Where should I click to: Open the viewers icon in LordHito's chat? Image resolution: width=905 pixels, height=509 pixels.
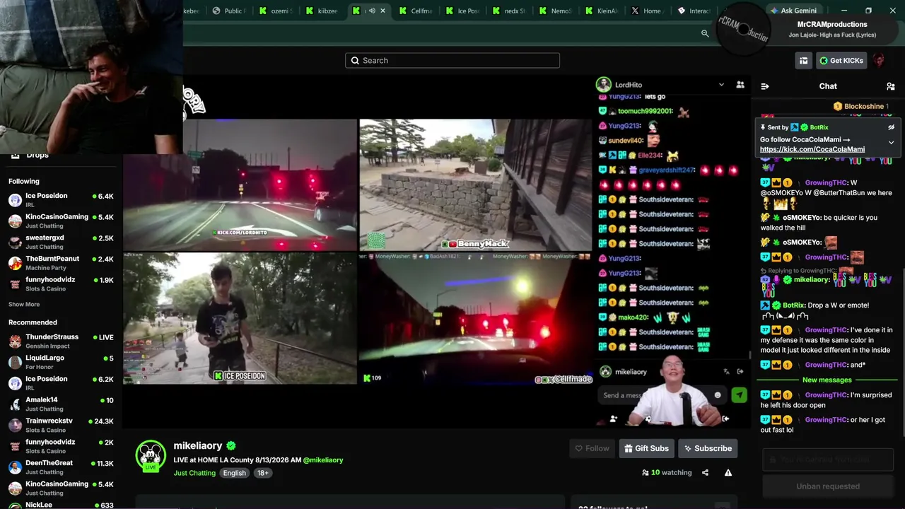point(740,85)
